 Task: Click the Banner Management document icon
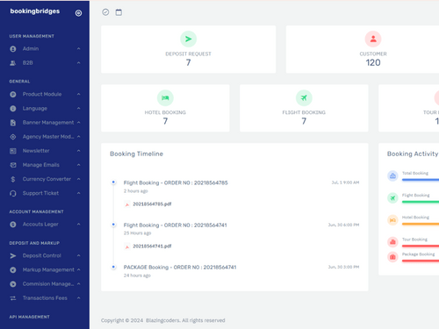click(x=13, y=123)
